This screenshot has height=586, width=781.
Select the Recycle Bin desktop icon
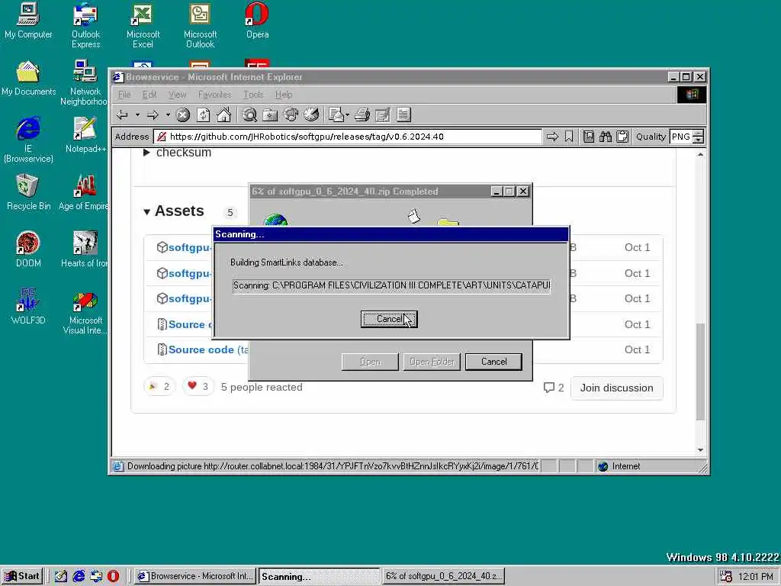(28, 192)
